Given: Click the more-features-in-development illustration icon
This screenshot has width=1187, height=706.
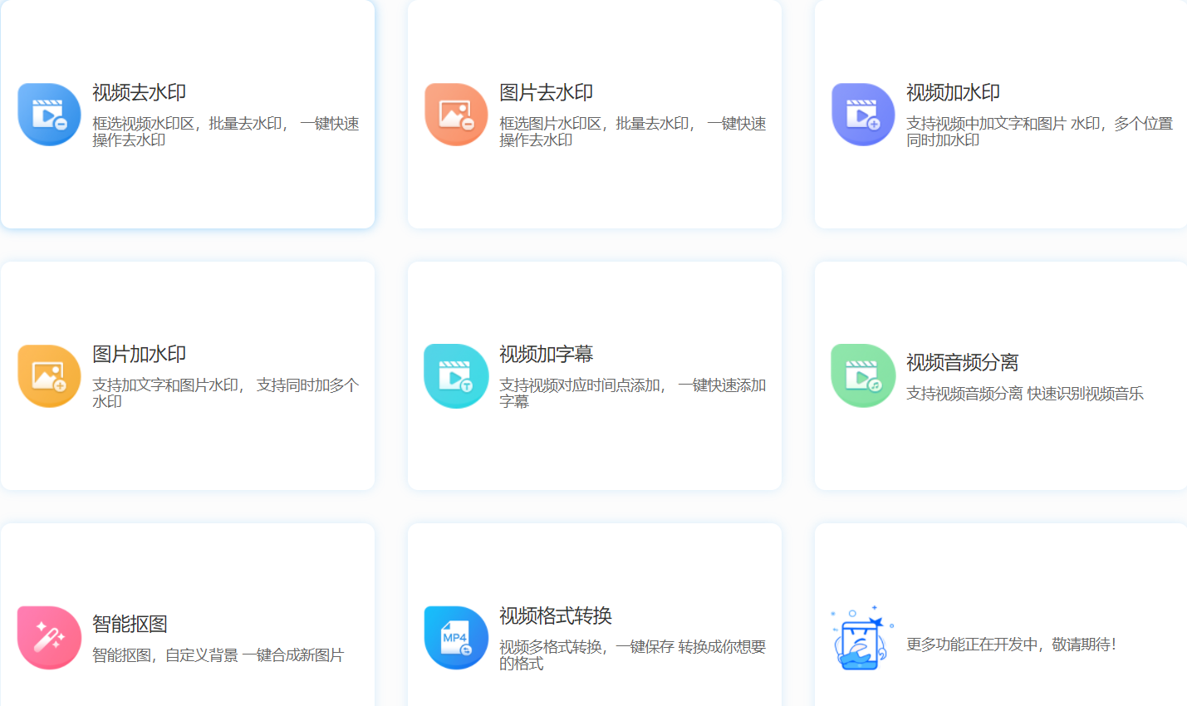Looking at the screenshot, I should (862, 638).
